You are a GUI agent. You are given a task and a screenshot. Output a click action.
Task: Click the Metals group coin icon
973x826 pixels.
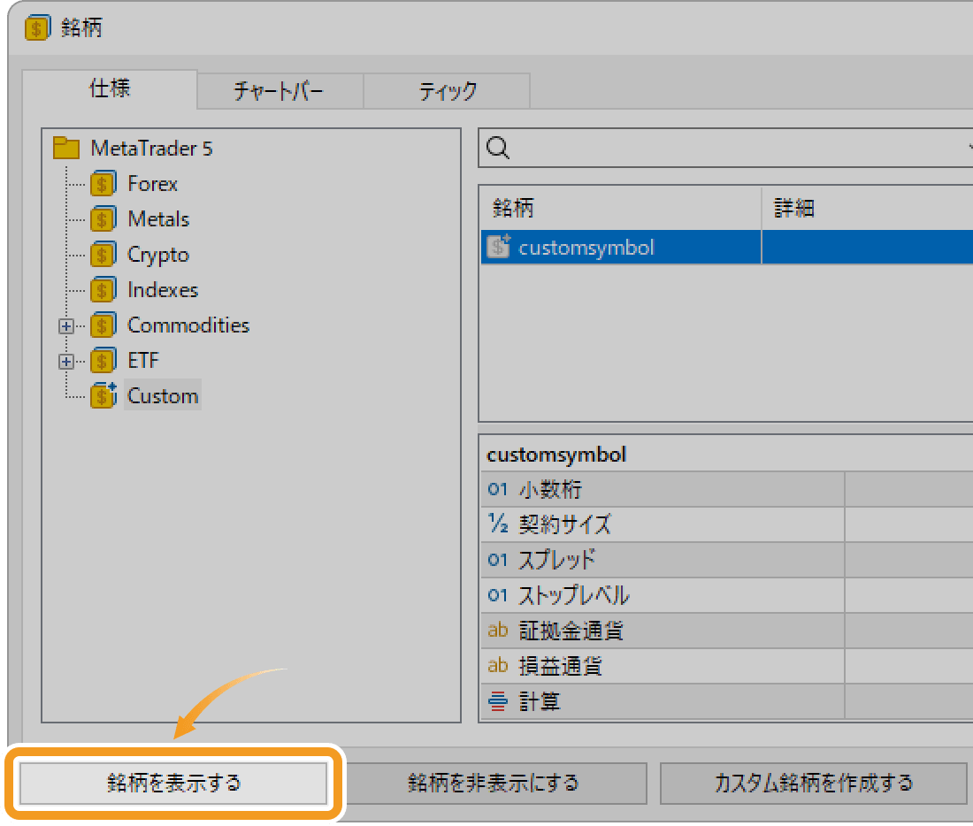click(103, 219)
